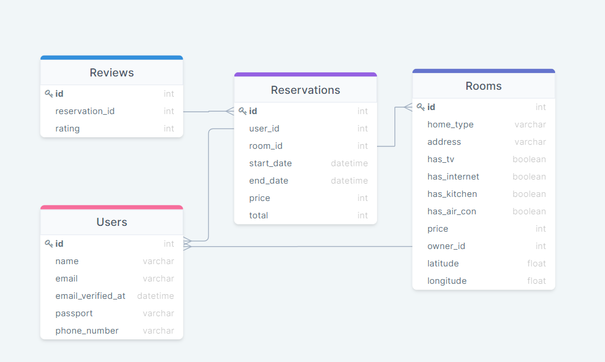This screenshot has width=605, height=362.
Task: Click the blue color bar above Reviews
Action: [x=111, y=57]
